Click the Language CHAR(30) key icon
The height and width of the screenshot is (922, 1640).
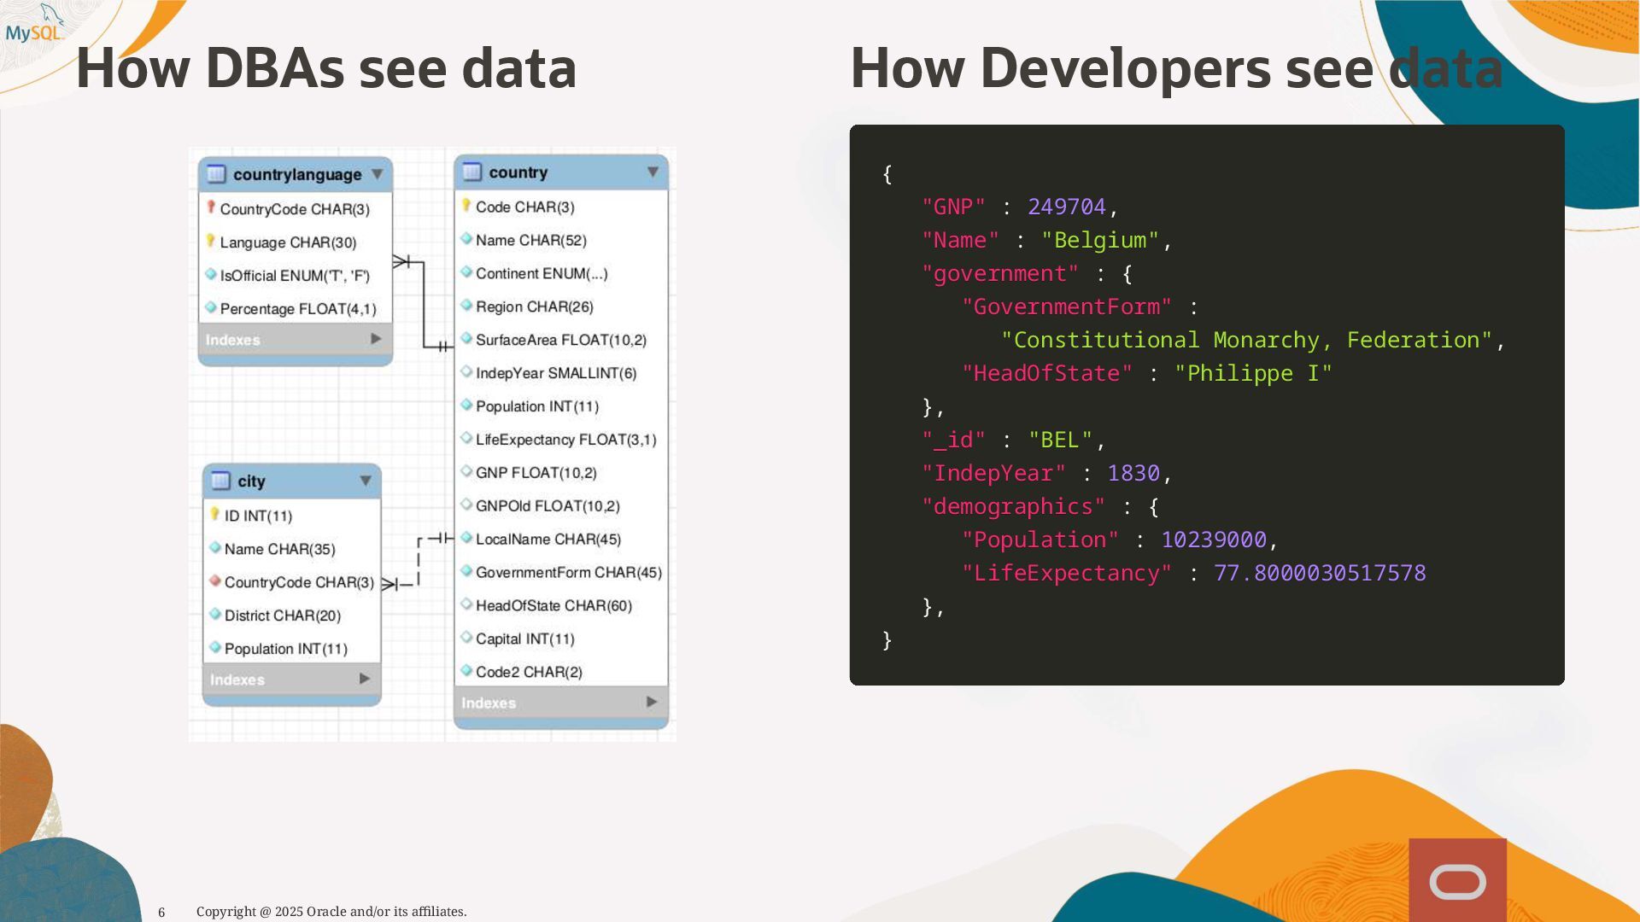tap(211, 242)
